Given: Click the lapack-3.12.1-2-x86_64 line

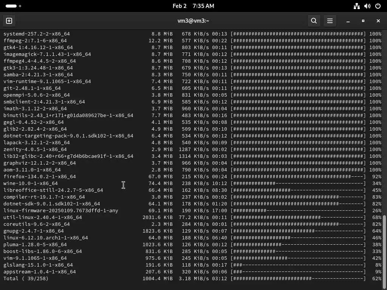Looking at the screenshot, I should pyautogui.click(x=192, y=142).
